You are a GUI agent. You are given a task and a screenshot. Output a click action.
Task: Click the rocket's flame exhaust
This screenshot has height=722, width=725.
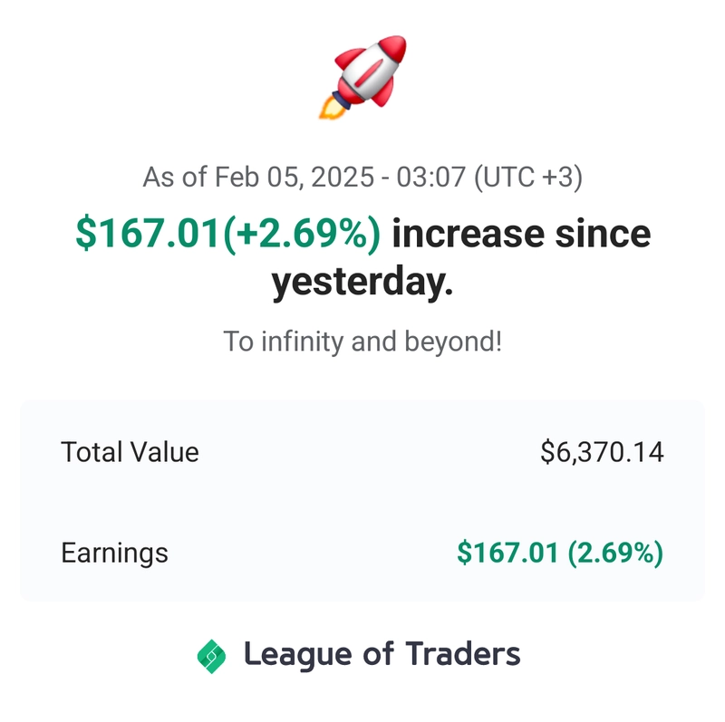tap(331, 108)
